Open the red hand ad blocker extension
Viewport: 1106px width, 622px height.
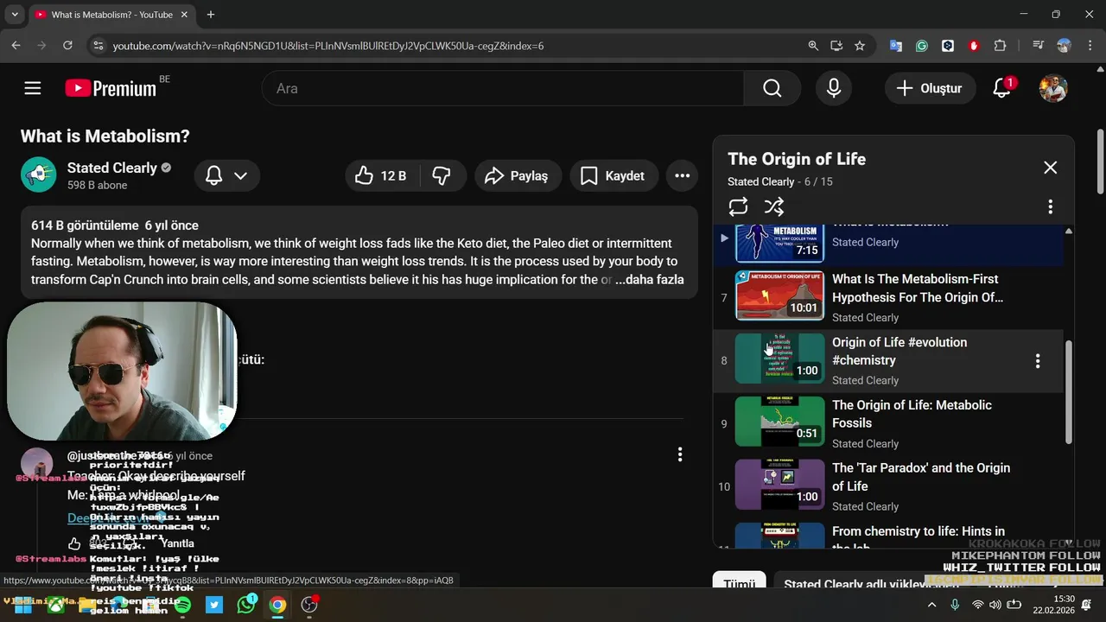click(x=974, y=46)
